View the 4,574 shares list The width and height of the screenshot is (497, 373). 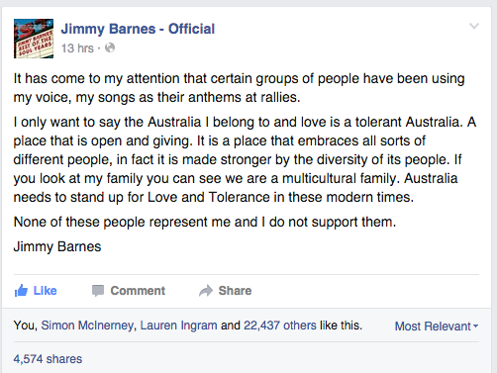point(48,359)
